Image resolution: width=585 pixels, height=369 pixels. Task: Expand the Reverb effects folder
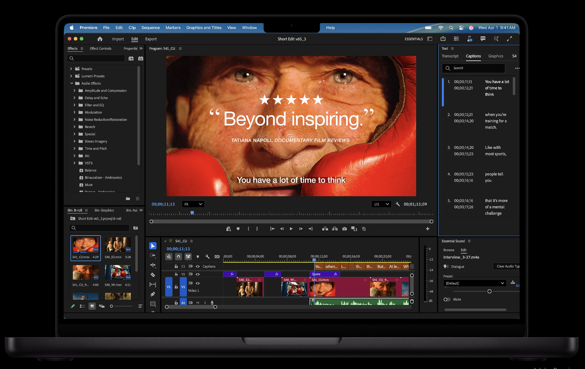(x=74, y=127)
